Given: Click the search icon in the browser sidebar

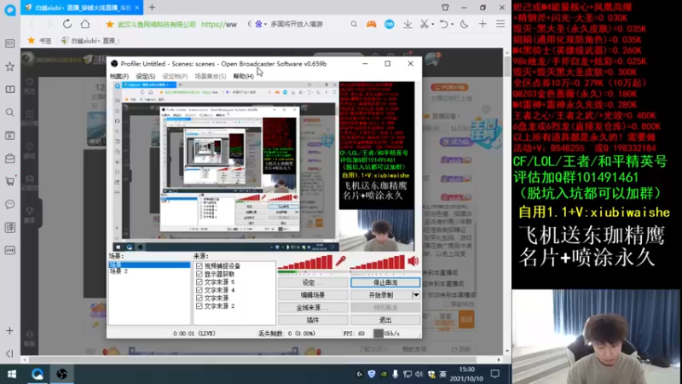Looking at the screenshot, I should [x=9, y=113].
